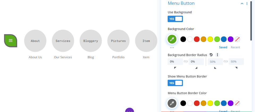Select blue swatch under Border Color
Viewport: 255px width, 112px height.
click(224, 103)
